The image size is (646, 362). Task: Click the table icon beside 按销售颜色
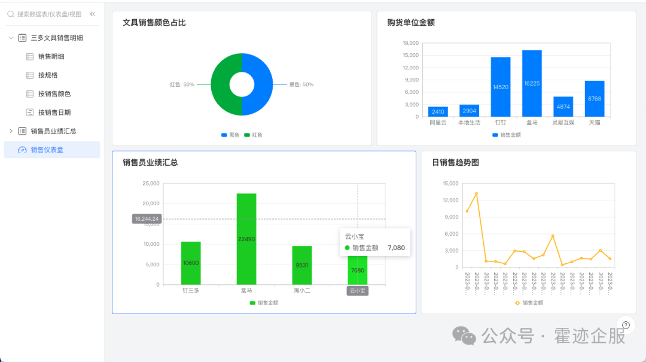point(30,94)
